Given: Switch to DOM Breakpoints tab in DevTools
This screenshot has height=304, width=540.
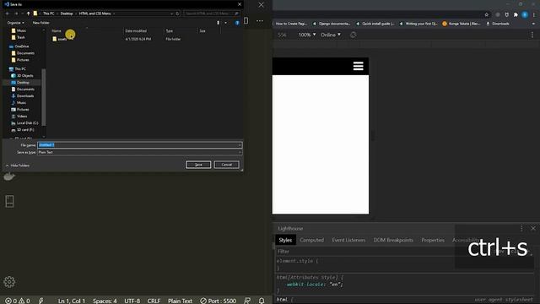Looking at the screenshot, I should point(393,240).
